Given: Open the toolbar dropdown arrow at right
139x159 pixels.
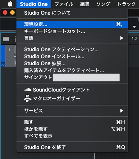Looking at the screenshot, I should click(x=134, y=27).
